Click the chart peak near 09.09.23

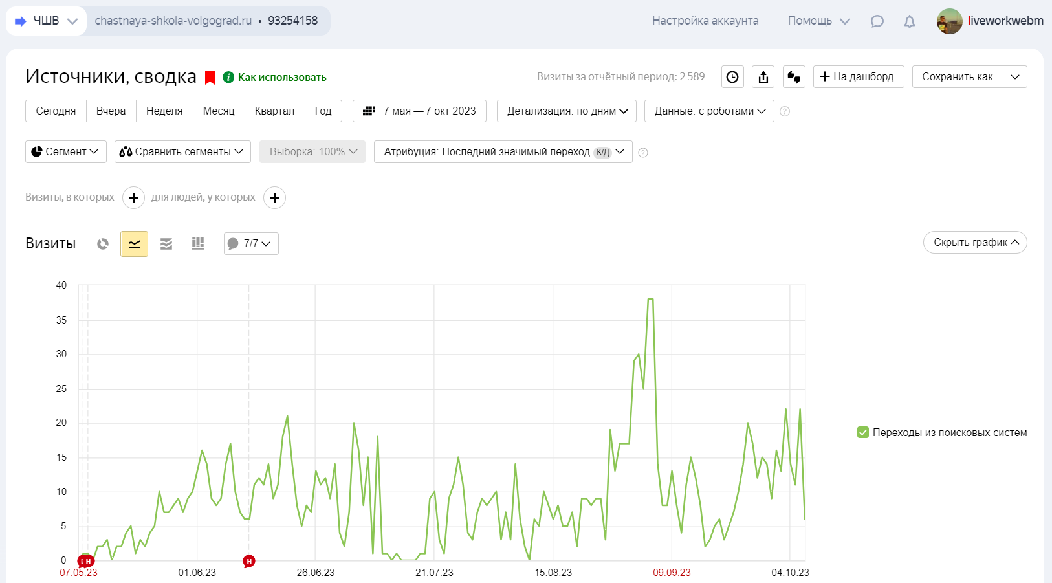650,299
